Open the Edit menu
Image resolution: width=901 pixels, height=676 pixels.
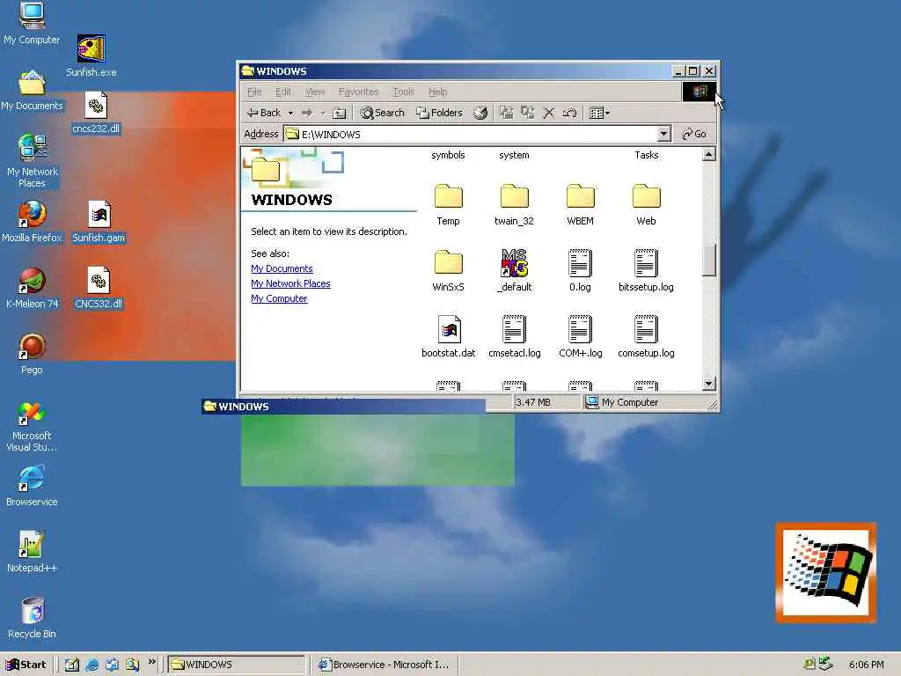(x=282, y=92)
